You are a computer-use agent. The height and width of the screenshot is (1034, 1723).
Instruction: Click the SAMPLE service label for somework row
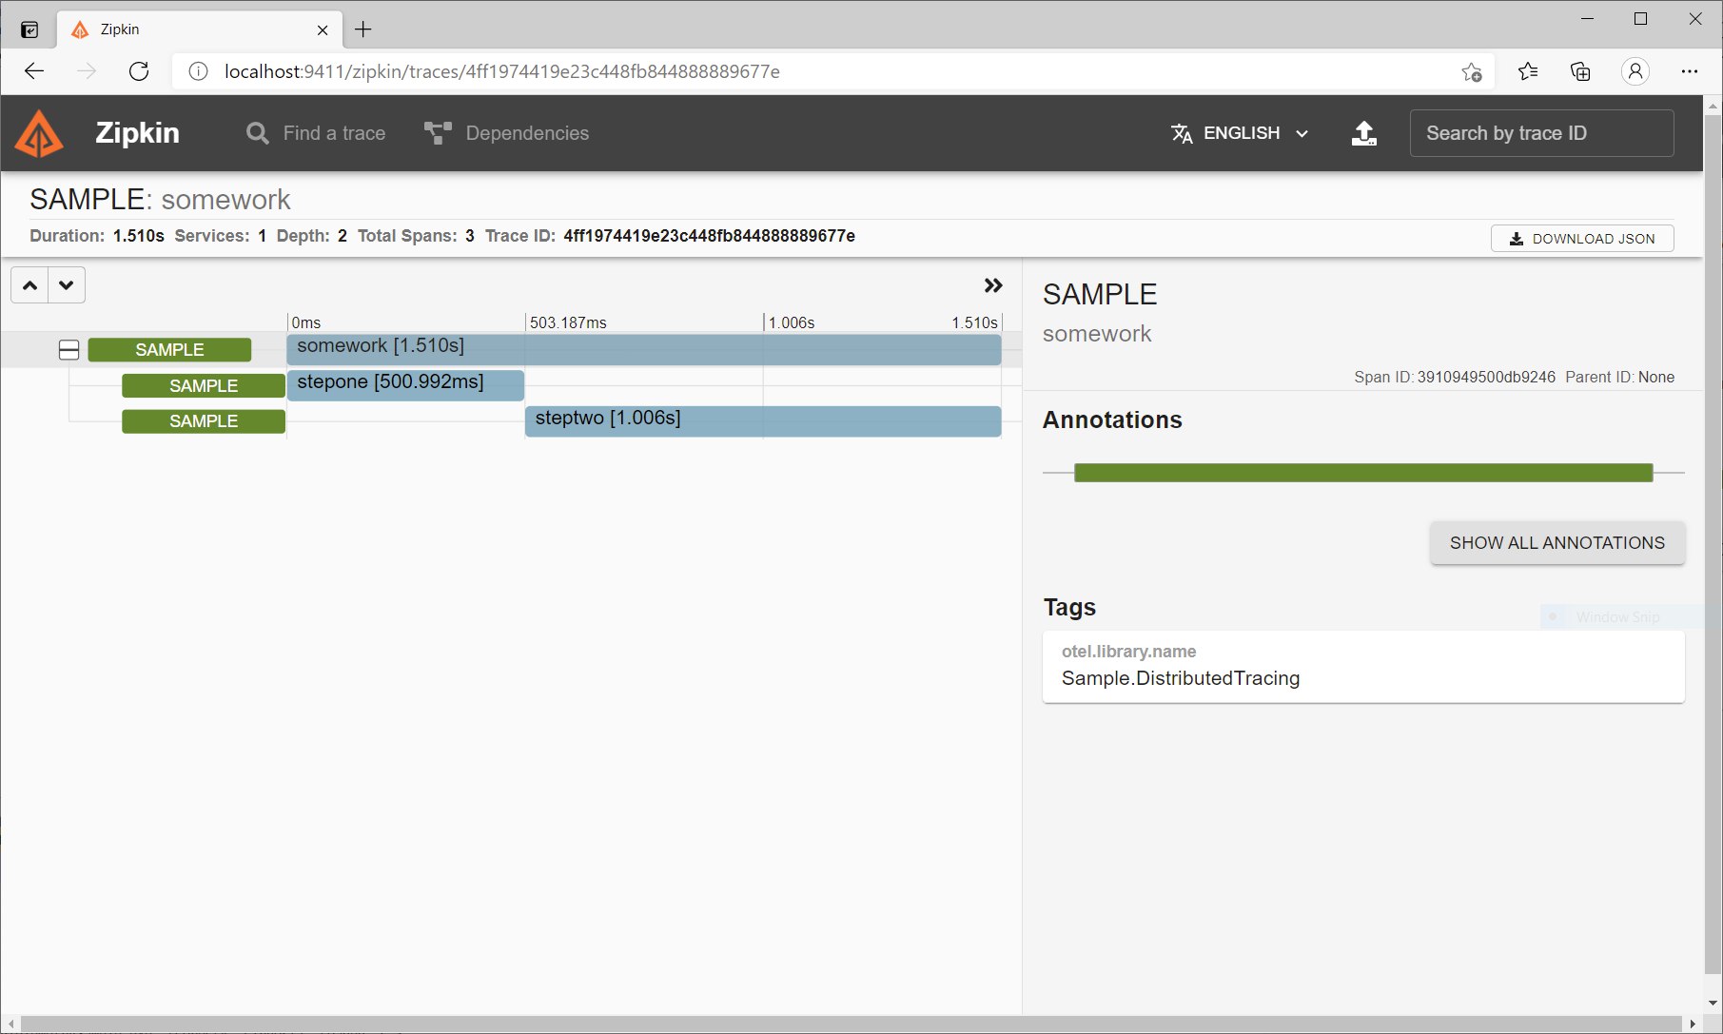pyautogui.click(x=169, y=350)
